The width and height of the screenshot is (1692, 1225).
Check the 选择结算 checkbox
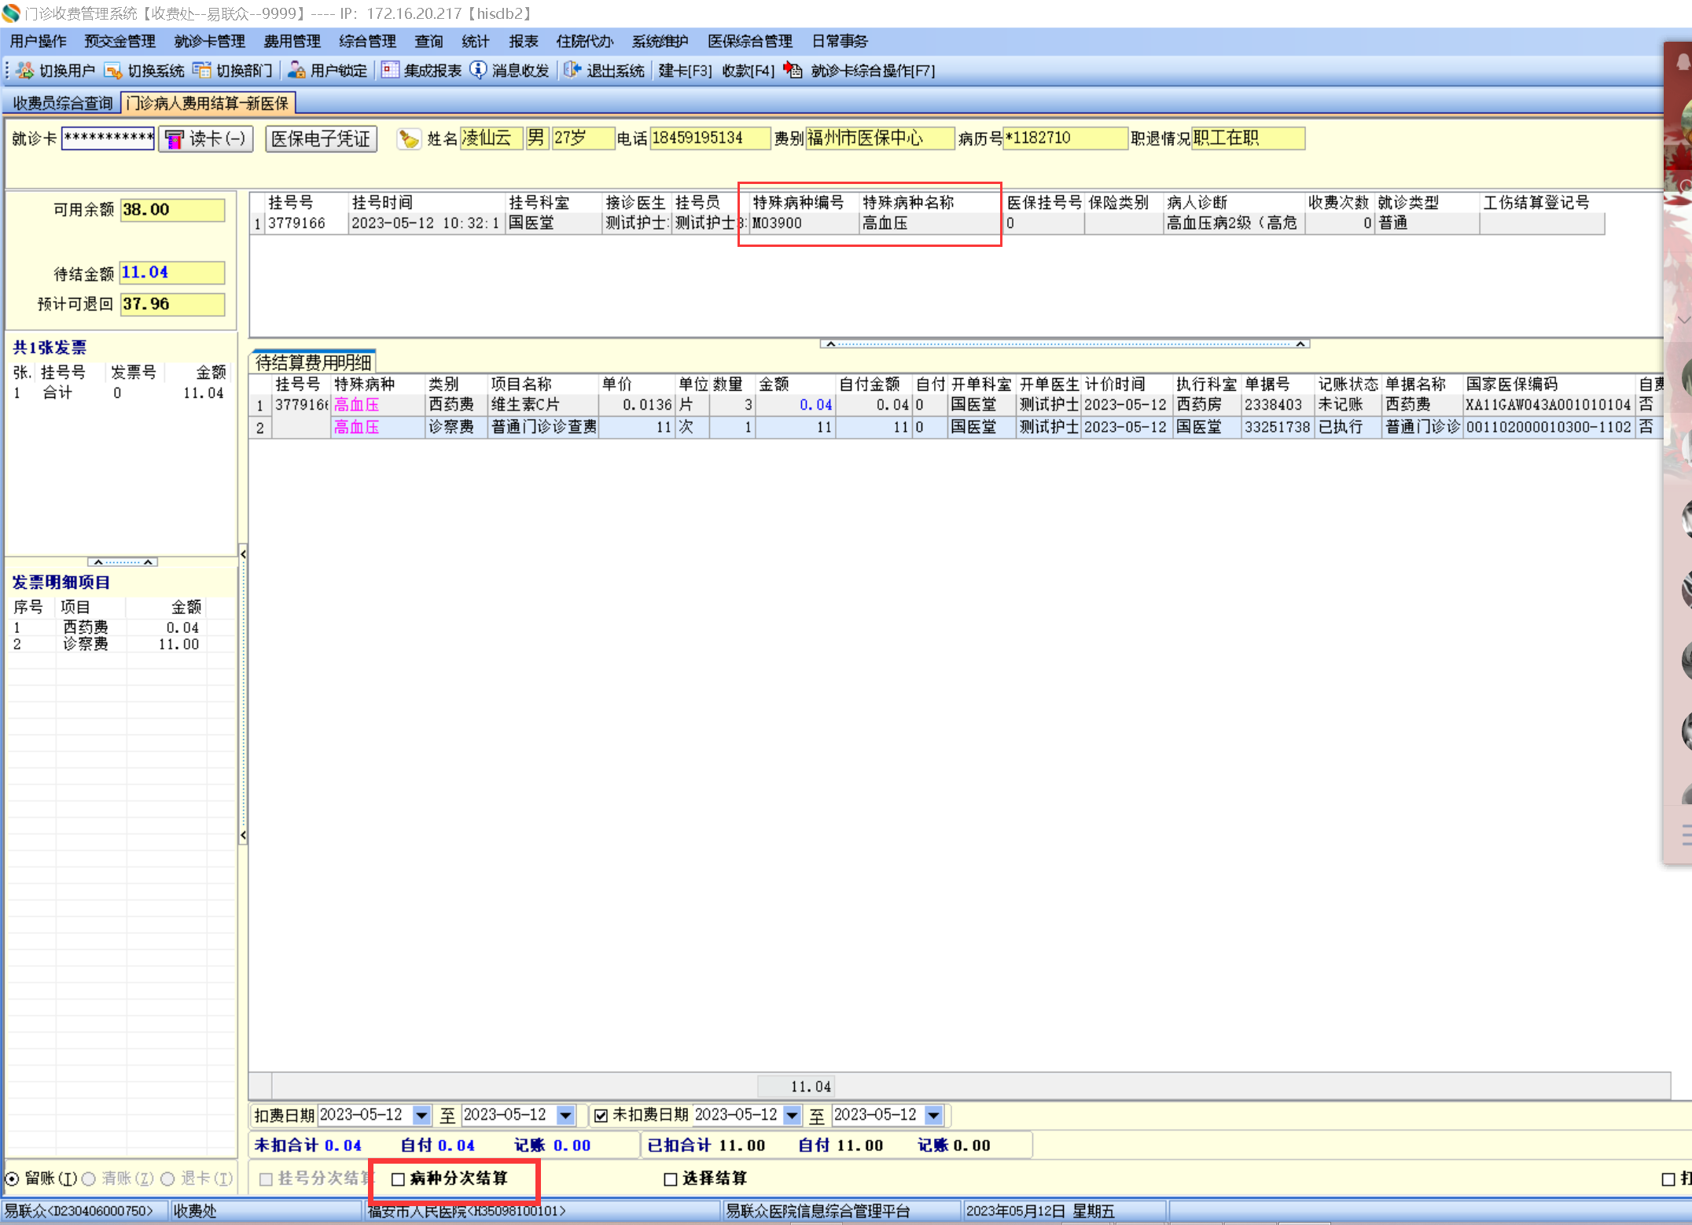click(671, 1179)
